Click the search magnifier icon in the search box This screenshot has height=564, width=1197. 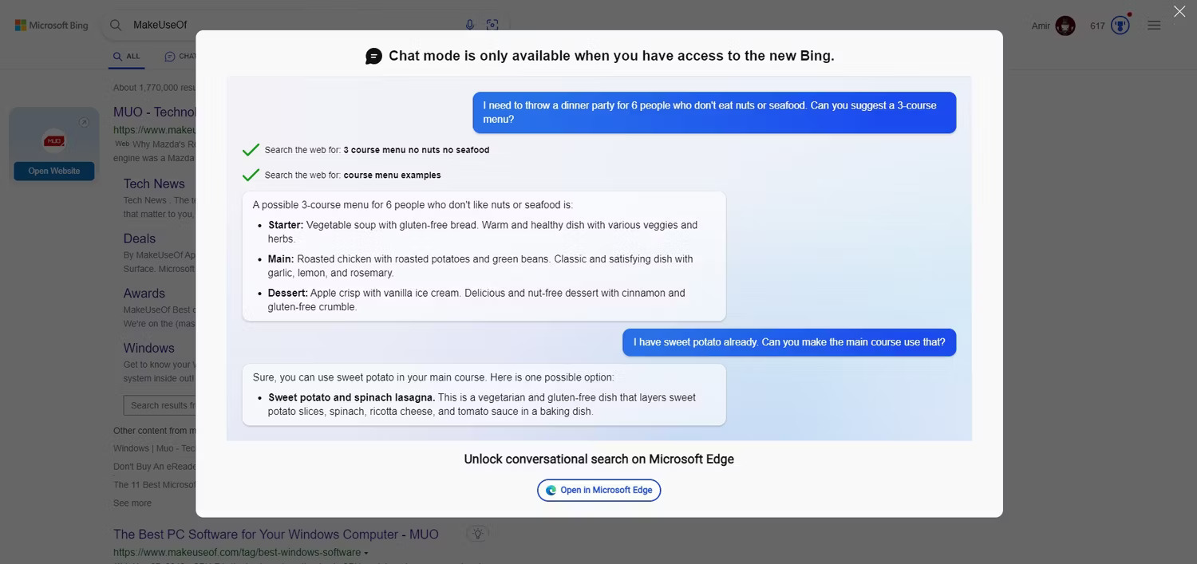[x=116, y=26]
